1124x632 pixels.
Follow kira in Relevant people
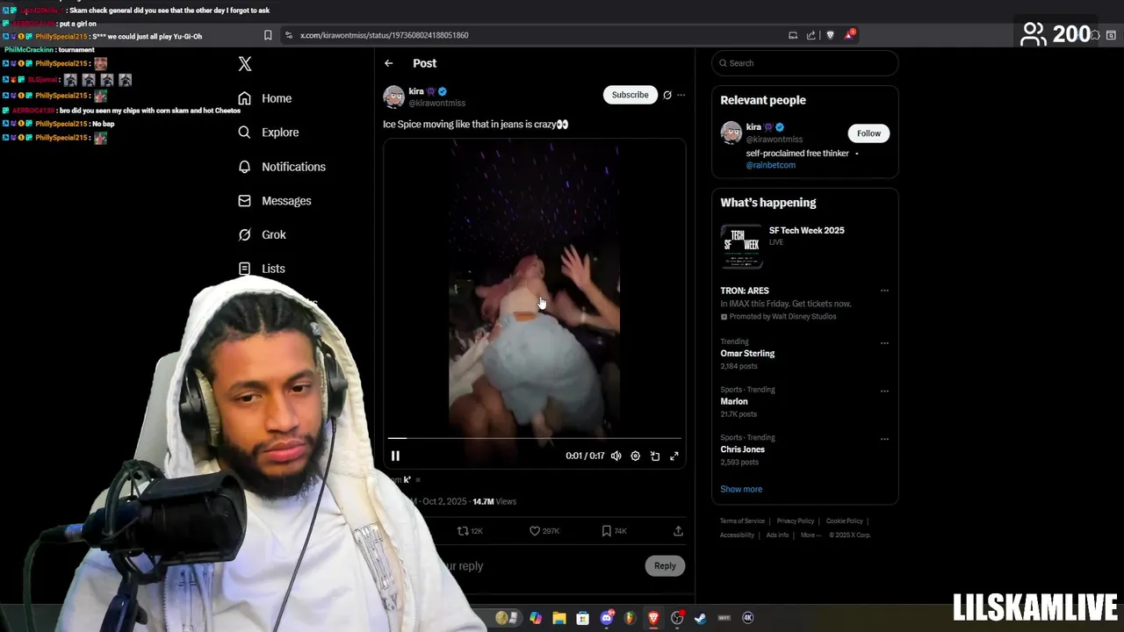pos(868,133)
